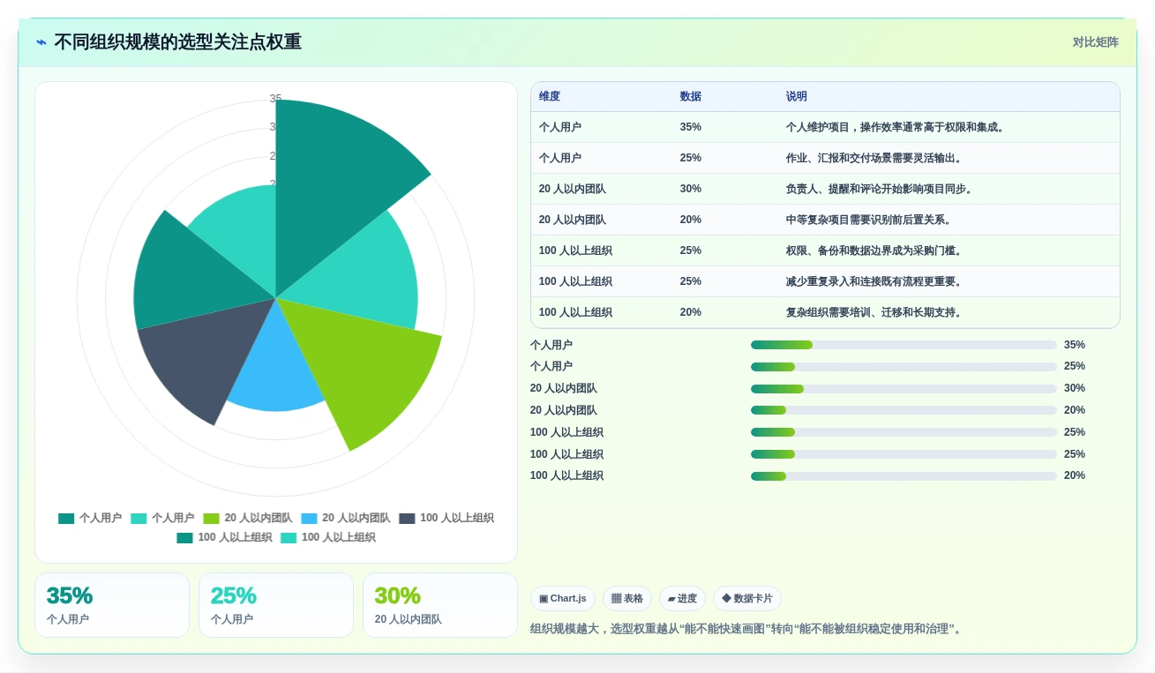Viewport: 1155px width, 673px height.
Task: Toggle blue 20 人以内团队 legend entry
Action: tap(346, 519)
